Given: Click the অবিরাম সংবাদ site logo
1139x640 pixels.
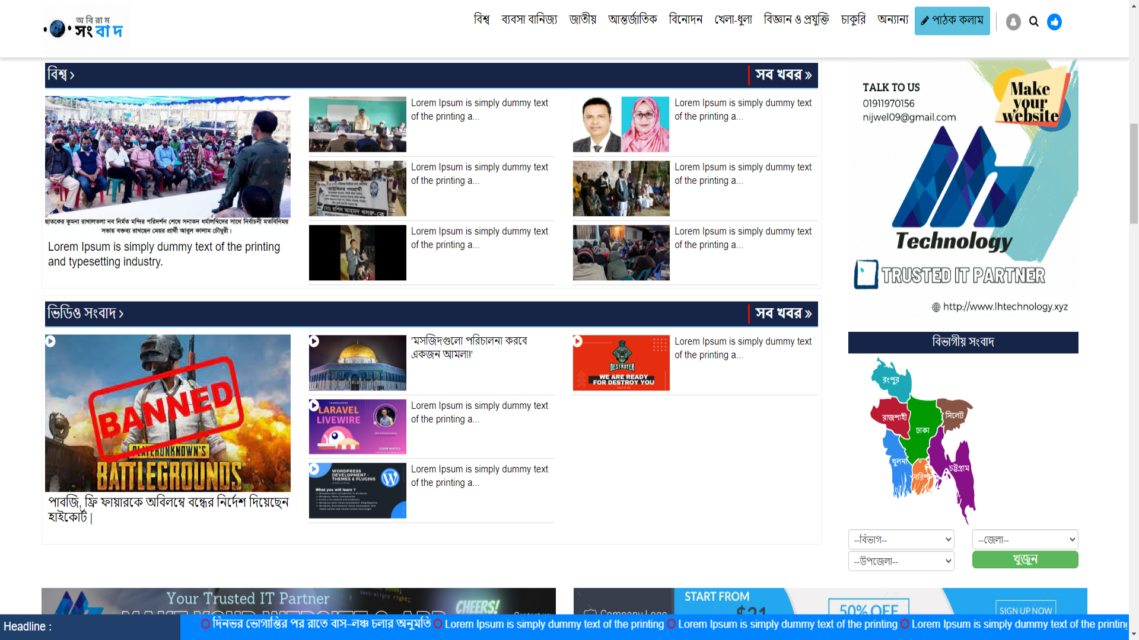Looking at the screenshot, I should pos(84,28).
